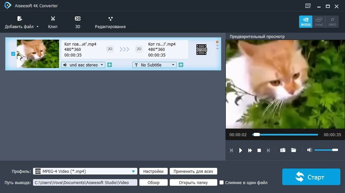Take a snapshot with camera icon
The image size is (345, 193).
[x=283, y=150]
